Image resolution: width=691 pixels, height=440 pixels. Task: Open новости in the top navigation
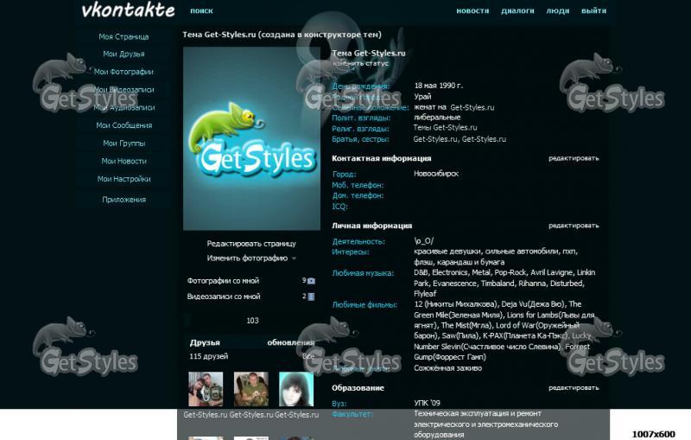coord(472,11)
